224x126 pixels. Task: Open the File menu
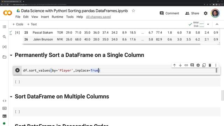tap(18, 17)
